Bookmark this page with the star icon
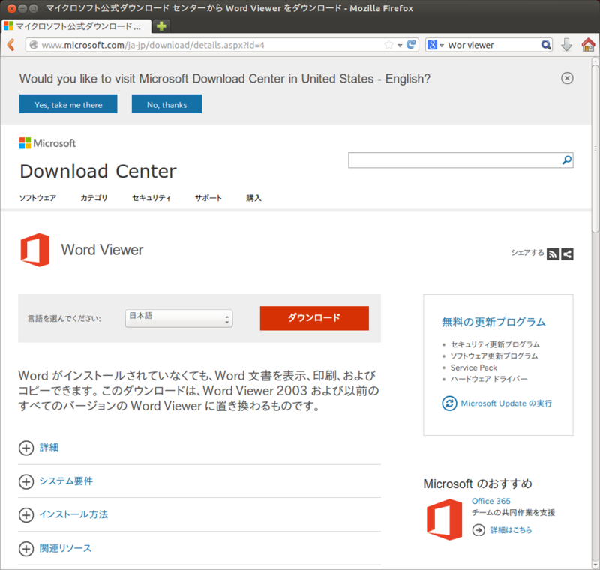 click(x=388, y=45)
